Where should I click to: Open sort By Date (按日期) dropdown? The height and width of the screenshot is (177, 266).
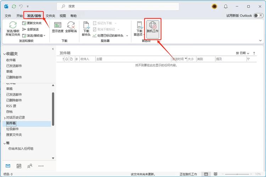pyautogui.click(x=243, y=53)
